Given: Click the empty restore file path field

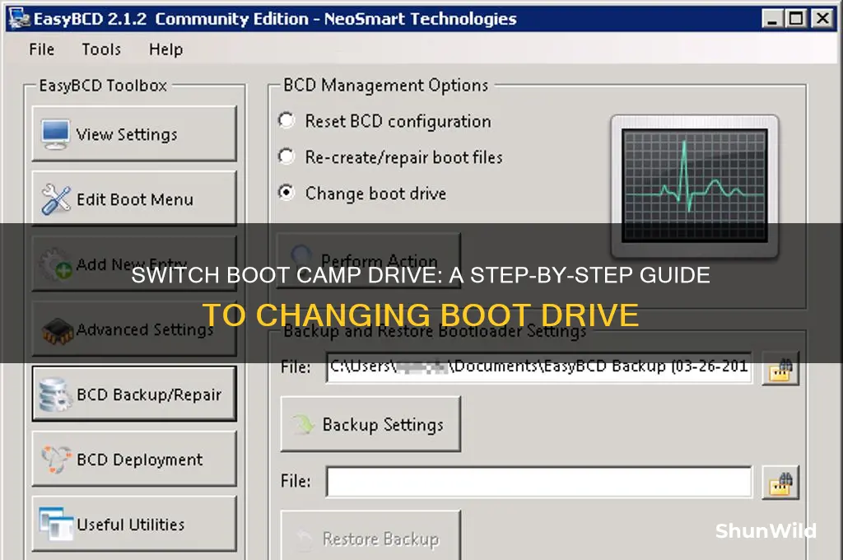Looking at the screenshot, I should [x=538, y=482].
